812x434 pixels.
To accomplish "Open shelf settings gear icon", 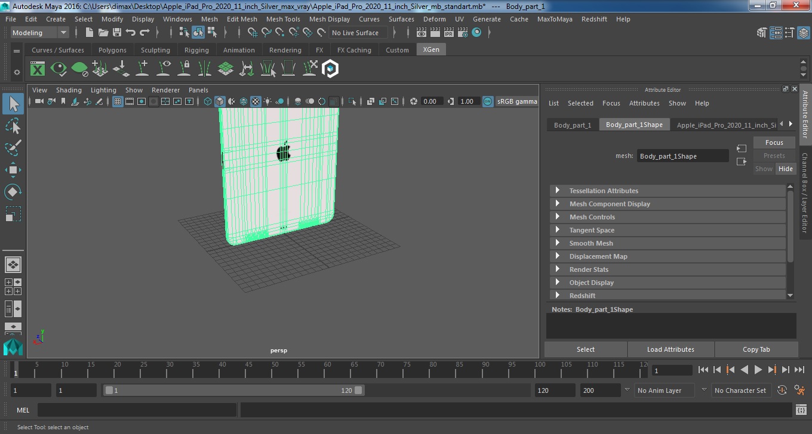I will click(x=17, y=72).
